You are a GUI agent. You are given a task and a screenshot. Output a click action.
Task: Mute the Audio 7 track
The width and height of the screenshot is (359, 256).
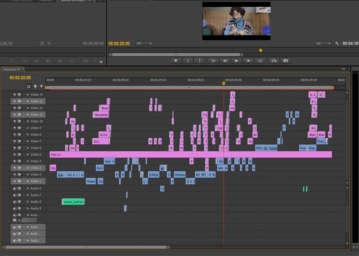click(15, 195)
